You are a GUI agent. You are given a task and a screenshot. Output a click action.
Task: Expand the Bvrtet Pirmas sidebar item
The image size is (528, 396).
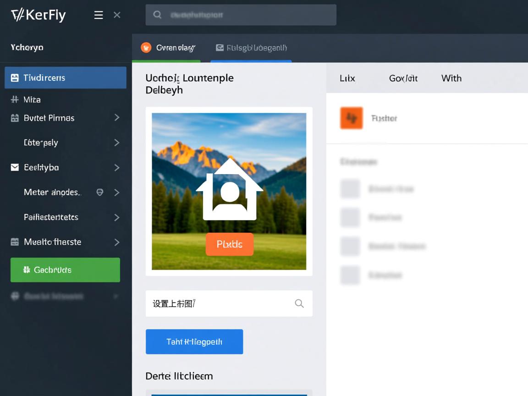[x=116, y=118]
